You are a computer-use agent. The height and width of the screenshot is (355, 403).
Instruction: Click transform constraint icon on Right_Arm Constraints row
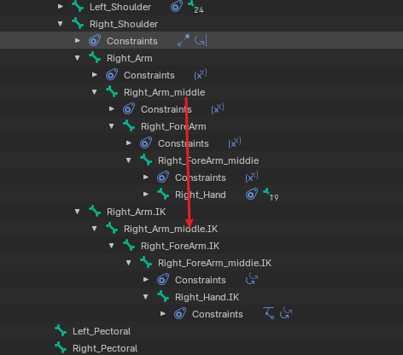[201, 75]
